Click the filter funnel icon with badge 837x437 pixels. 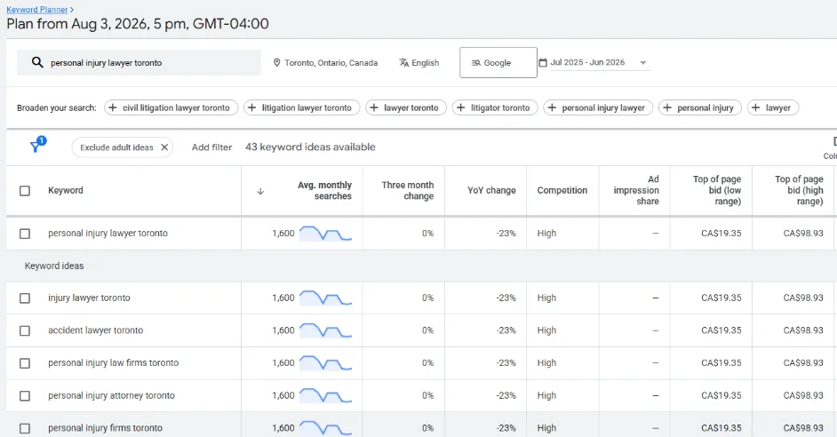(36, 145)
